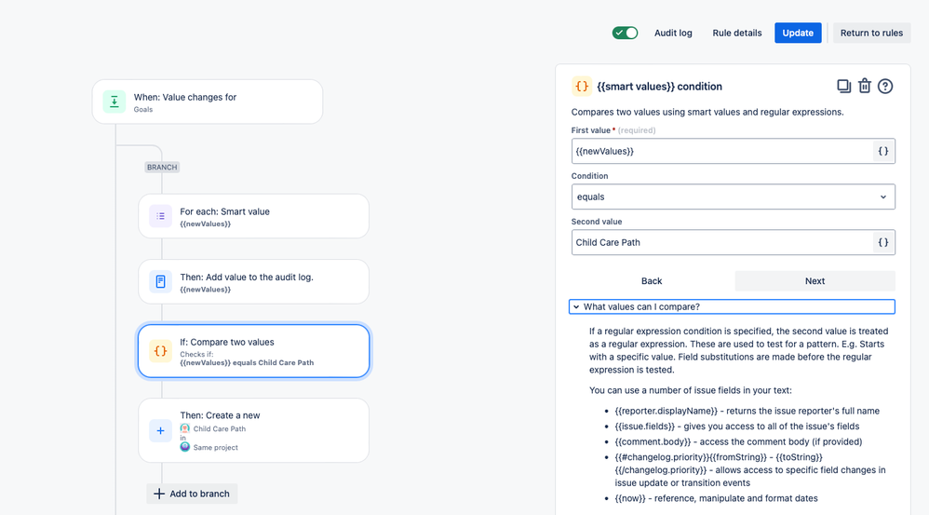Click the Same project avatar icon
This screenshot has height=515, width=929.
pos(185,447)
